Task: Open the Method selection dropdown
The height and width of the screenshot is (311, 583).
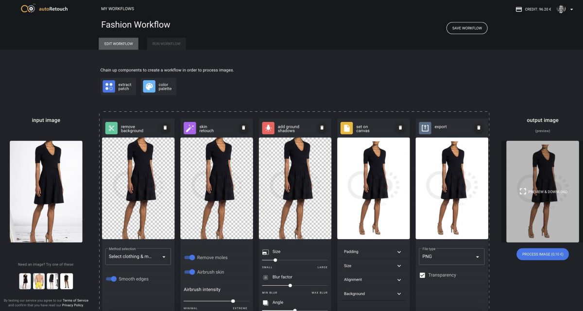Action: click(138, 257)
